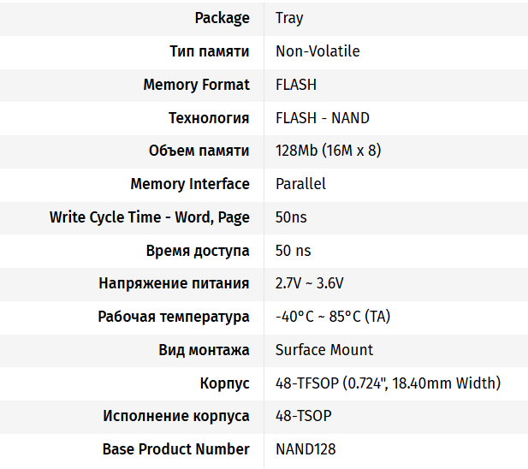
Task: Select the Parallel value text
Action: pyautogui.click(x=300, y=184)
